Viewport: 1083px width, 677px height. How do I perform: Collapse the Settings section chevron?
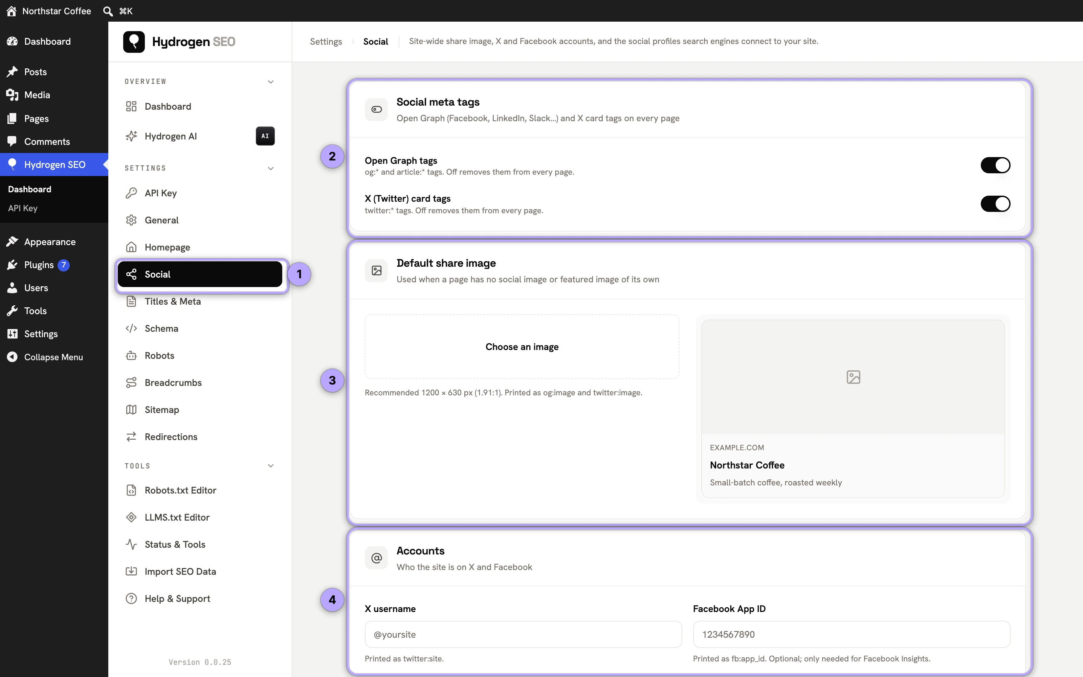pos(271,168)
